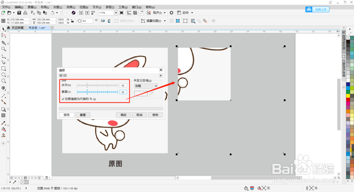Viewport: 354px width, 192px height.
Task: Click the Publish to PDF icon
Action: [93, 13]
